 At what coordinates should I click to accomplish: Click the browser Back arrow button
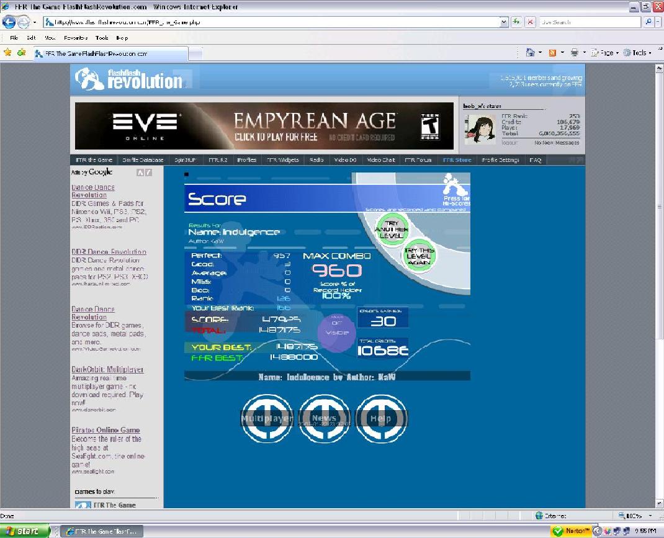tap(9, 22)
